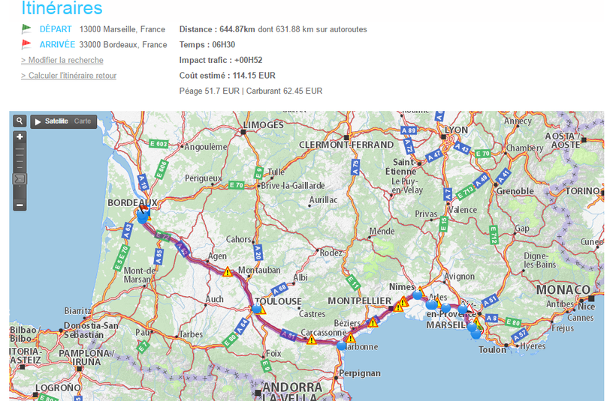Click the Bordeaux destination marker on map

coord(143,216)
